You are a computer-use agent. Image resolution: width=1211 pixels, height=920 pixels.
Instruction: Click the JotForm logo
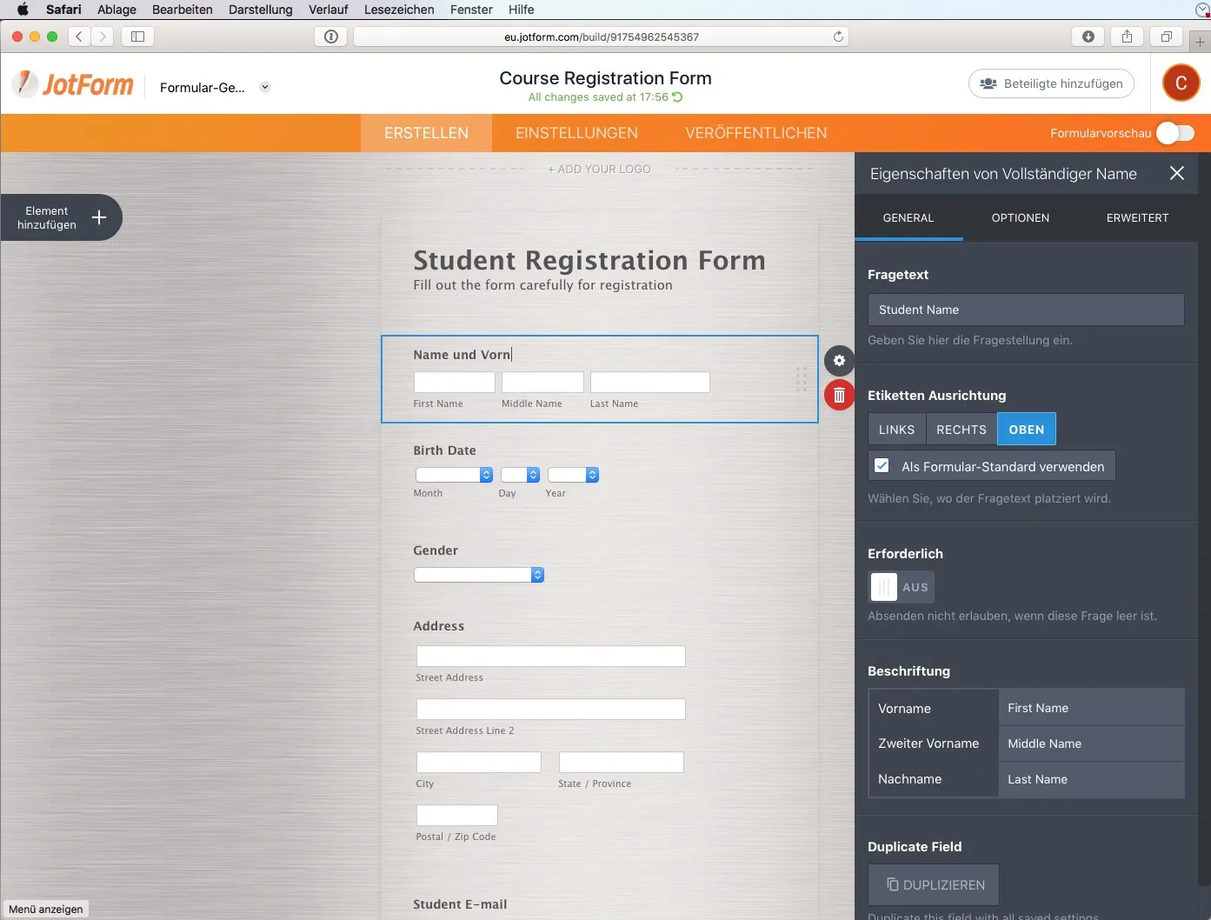(x=72, y=83)
